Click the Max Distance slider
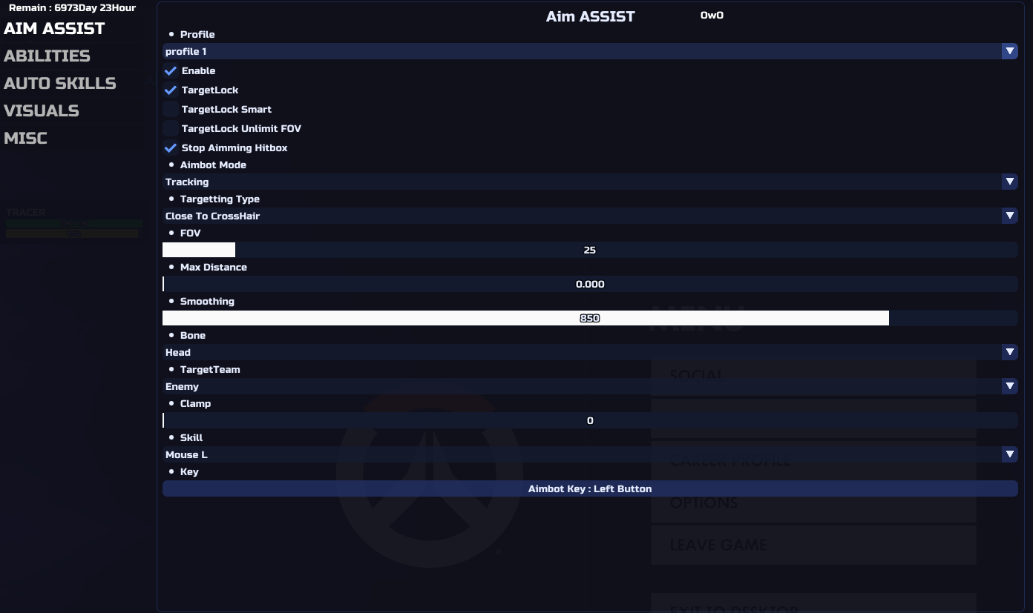 click(x=590, y=284)
